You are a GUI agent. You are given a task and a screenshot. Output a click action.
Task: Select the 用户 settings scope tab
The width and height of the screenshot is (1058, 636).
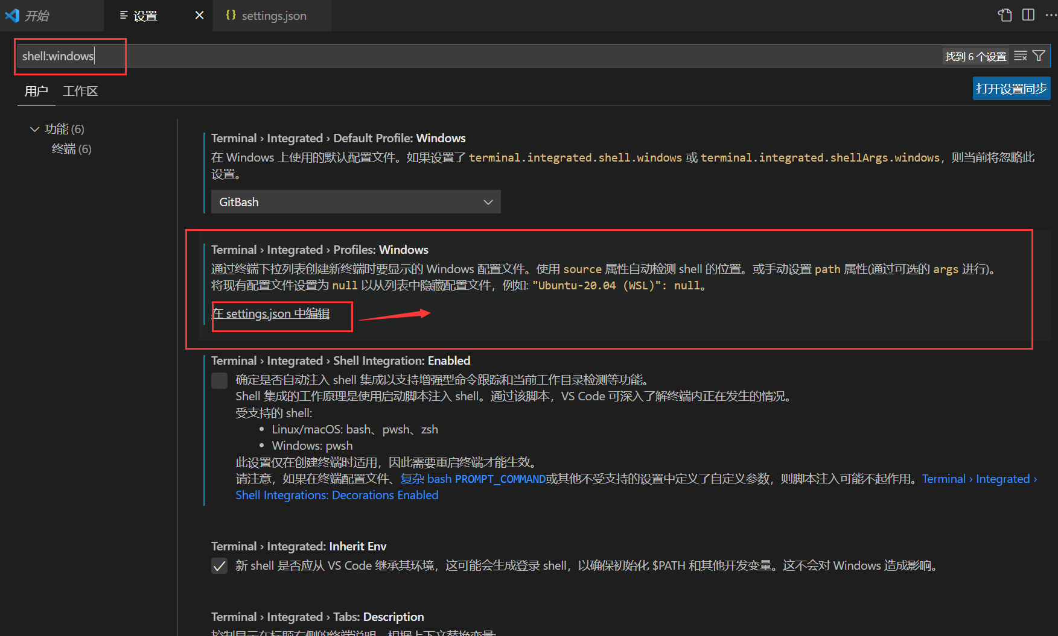tap(36, 91)
